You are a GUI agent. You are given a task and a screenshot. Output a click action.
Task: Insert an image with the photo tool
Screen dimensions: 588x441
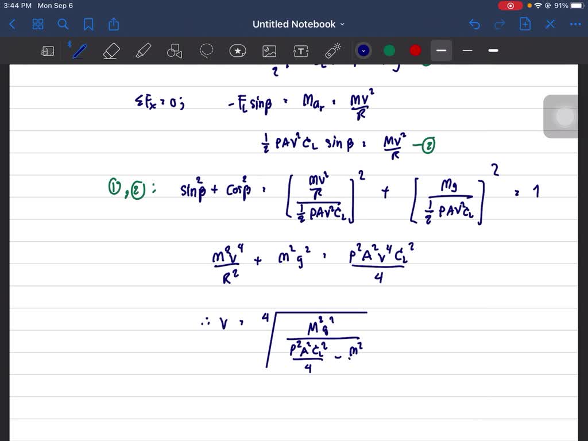pos(269,51)
